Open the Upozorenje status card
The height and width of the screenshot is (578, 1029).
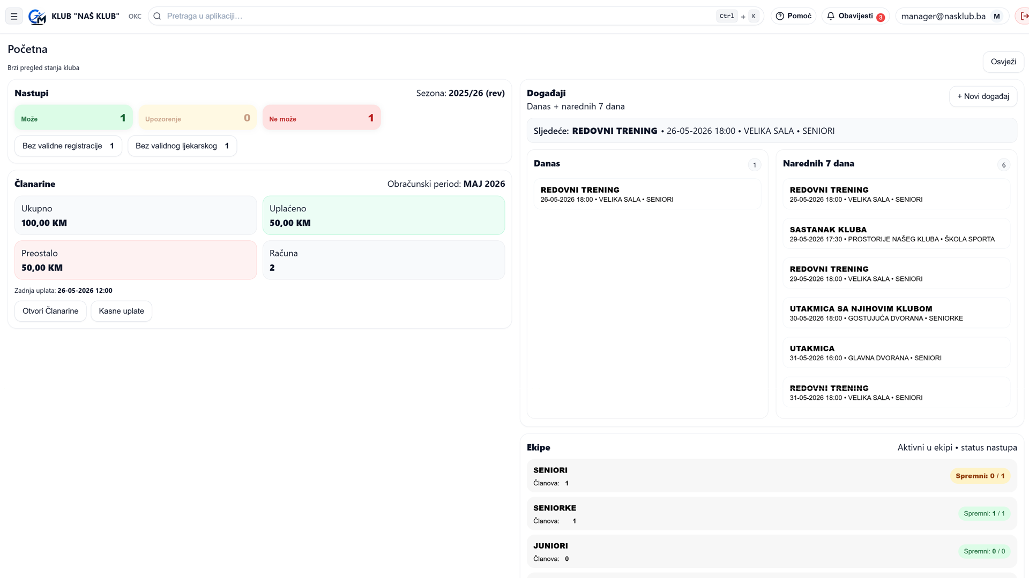coord(198,118)
